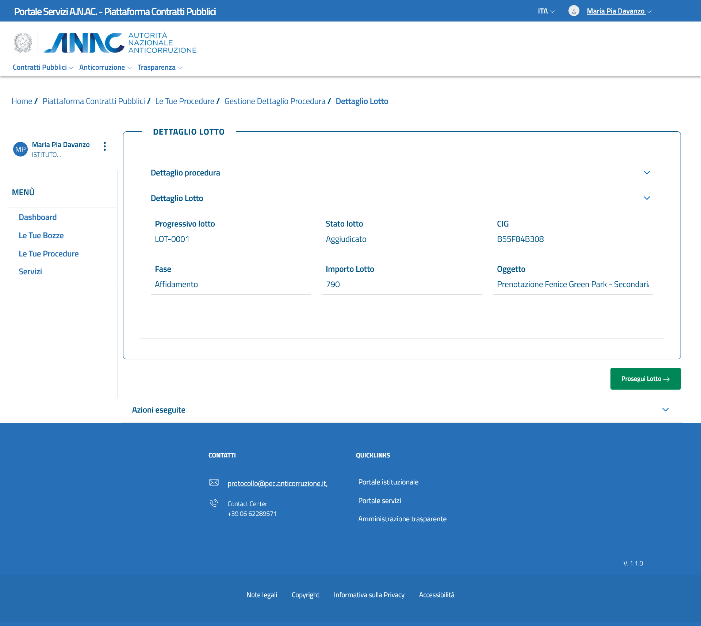Click the user avatar icon in header
The height and width of the screenshot is (626, 701).
(x=574, y=11)
